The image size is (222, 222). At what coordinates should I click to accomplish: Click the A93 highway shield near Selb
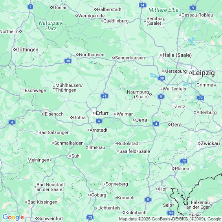(x=171, y=213)
